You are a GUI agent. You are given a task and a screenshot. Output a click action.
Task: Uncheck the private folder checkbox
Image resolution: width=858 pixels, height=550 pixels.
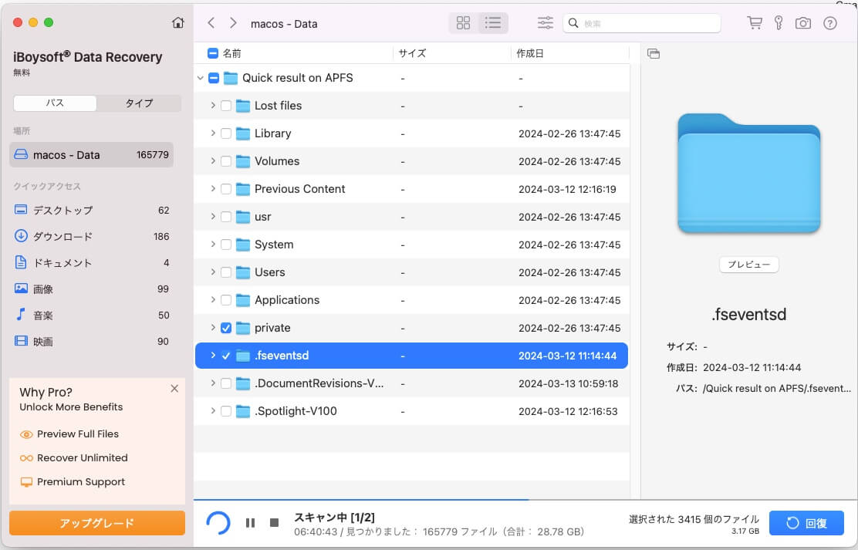pos(226,328)
